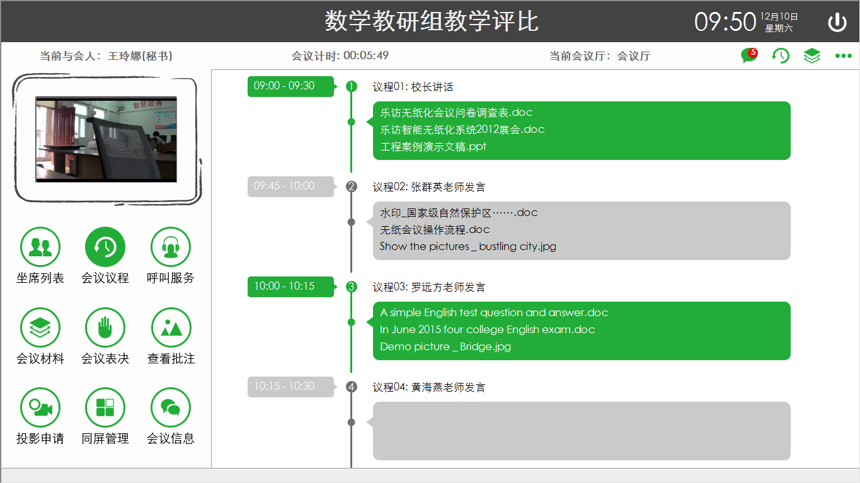Viewport: 860px width, 483px height.
Task: Click the layers icon in top bar
Action: coord(812,56)
